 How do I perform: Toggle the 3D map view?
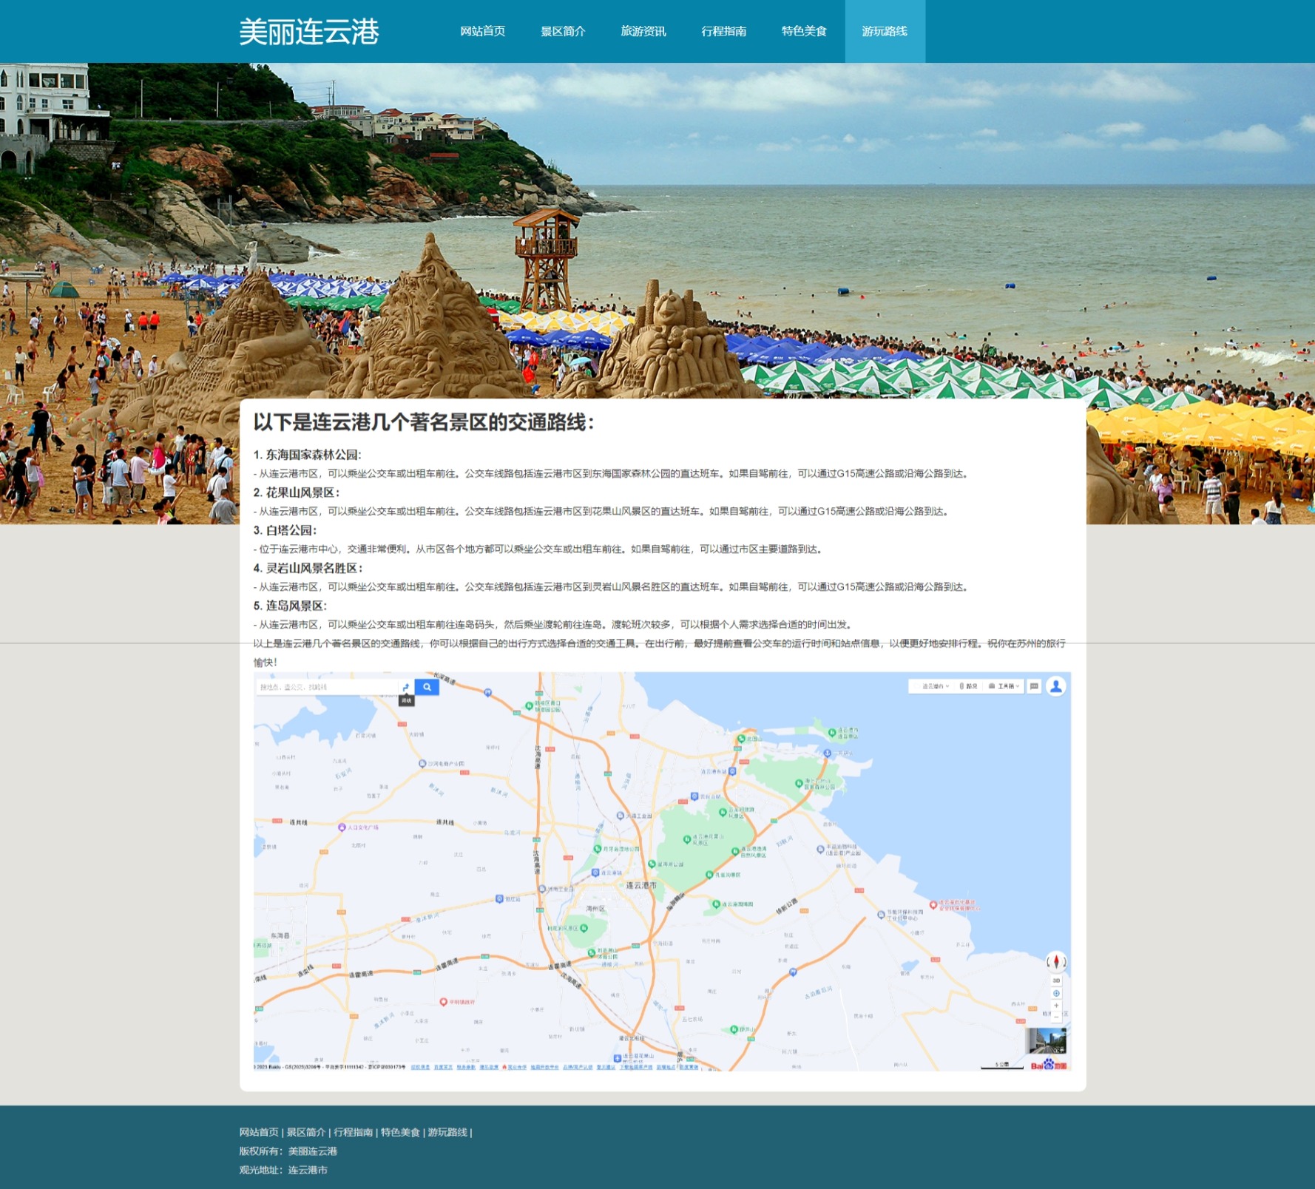coord(1056,980)
